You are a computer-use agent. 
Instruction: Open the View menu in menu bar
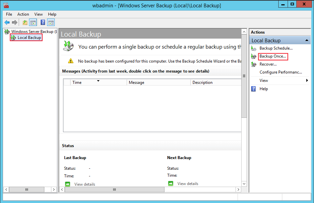38,14
